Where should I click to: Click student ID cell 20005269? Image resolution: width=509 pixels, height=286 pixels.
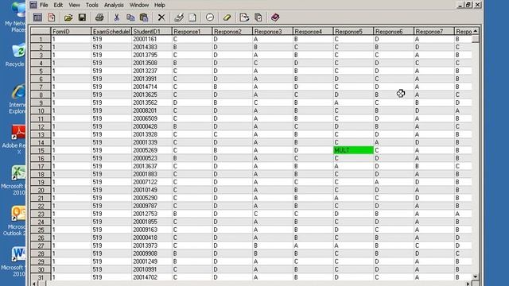point(152,150)
